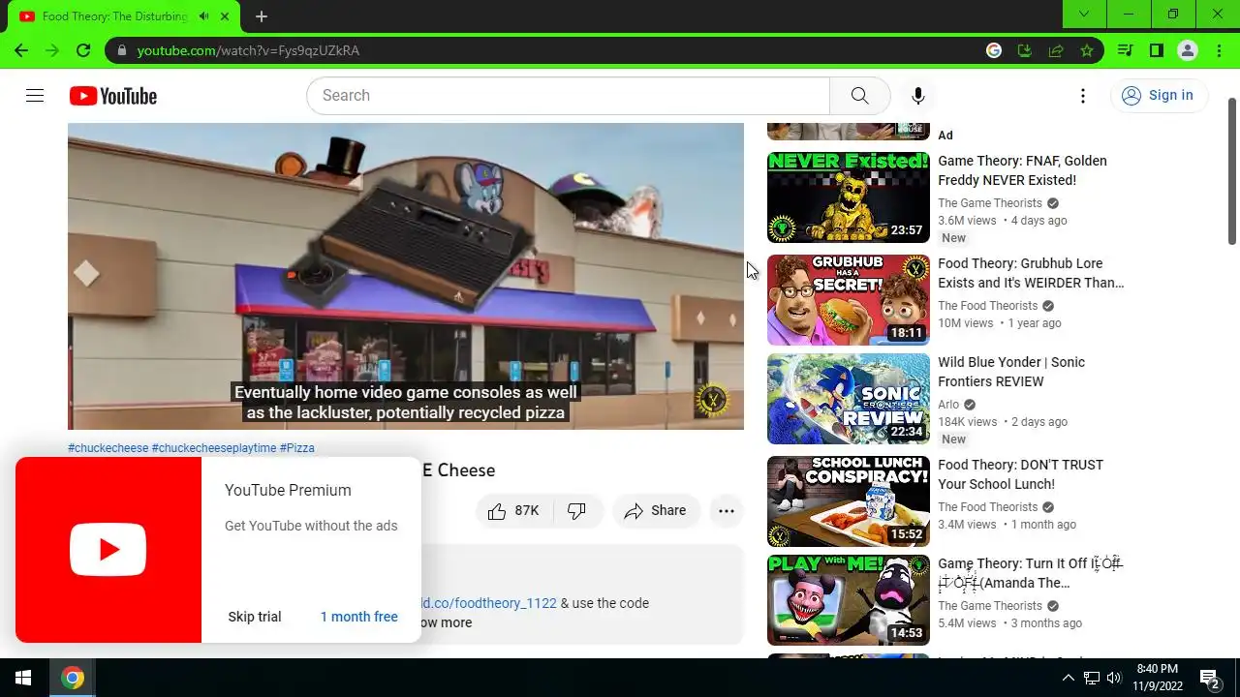Open the foodtheory_1122 description link

click(490, 603)
